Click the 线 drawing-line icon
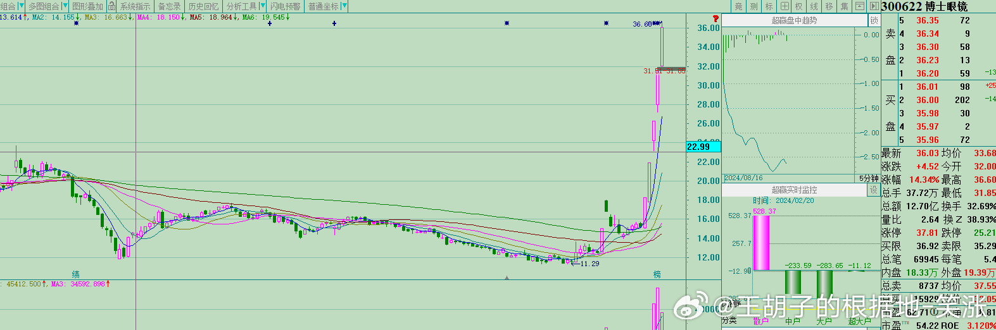The height and width of the screenshot is (330, 996). pyautogui.click(x=814, y=6)
